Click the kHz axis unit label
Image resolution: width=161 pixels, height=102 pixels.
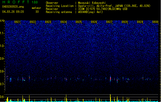2,21
